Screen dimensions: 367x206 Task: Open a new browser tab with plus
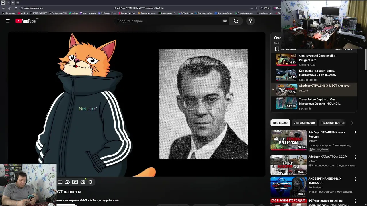pos(18,3)
